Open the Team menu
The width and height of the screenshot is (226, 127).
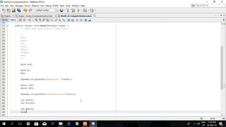tap(62, 6)
